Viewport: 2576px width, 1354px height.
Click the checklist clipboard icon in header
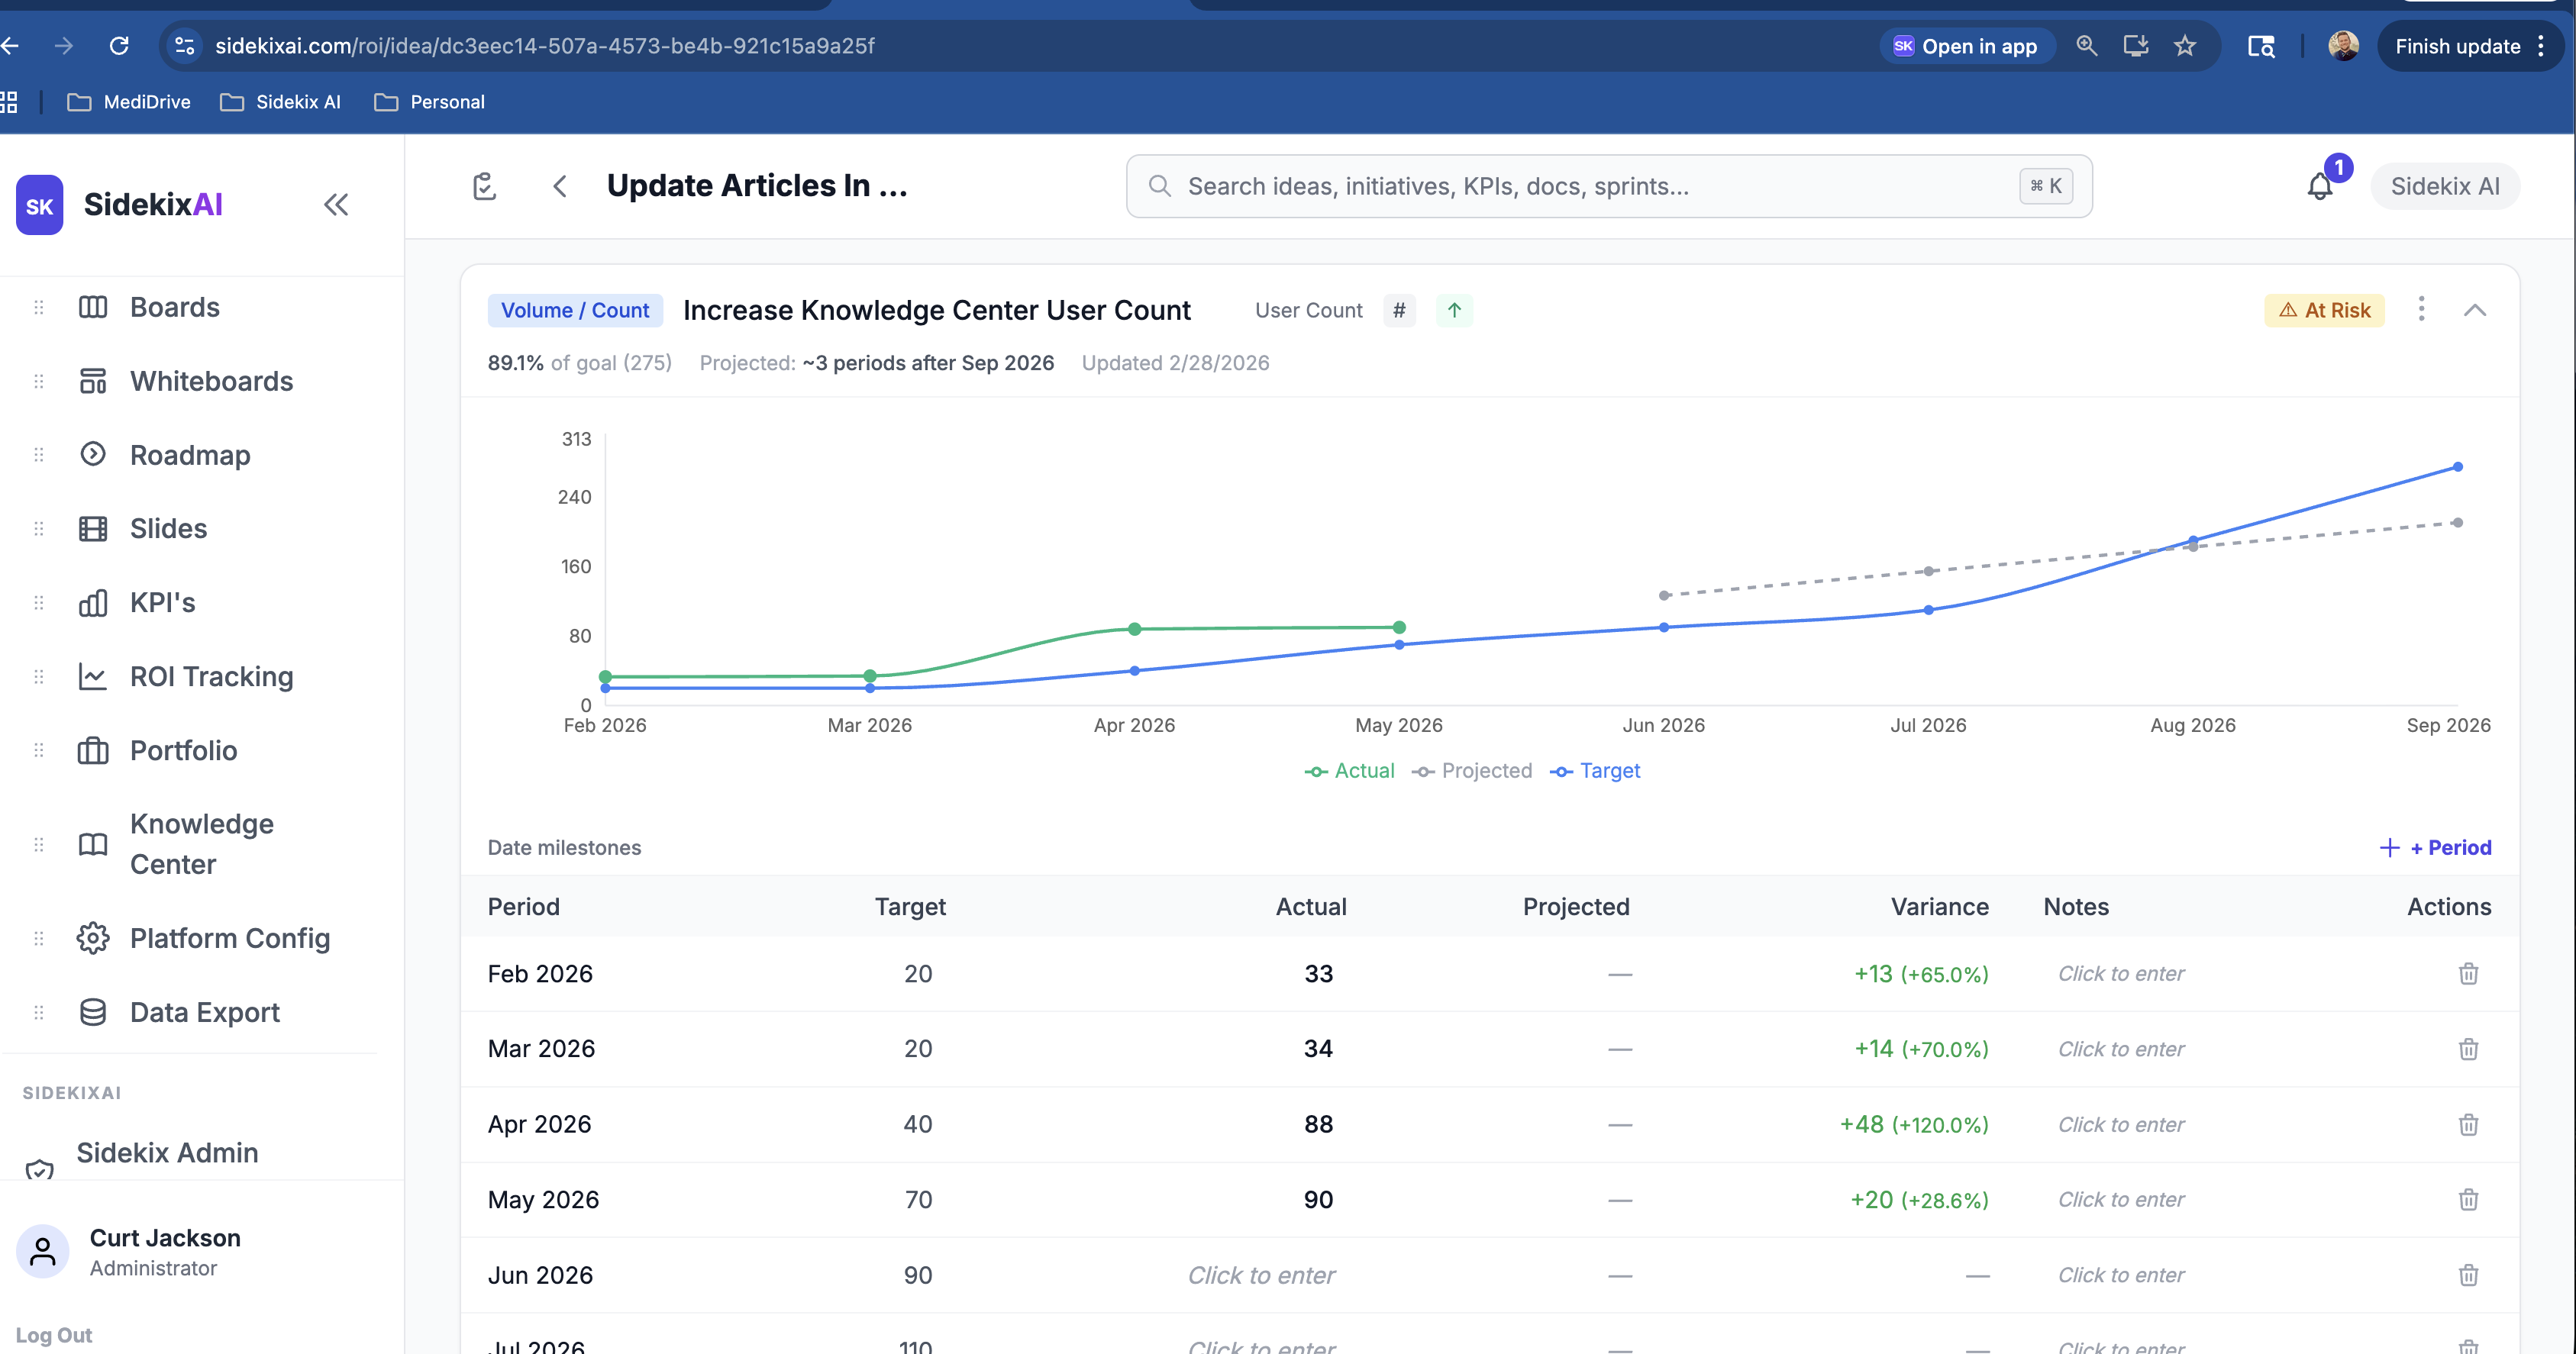(x=484, y=186)
